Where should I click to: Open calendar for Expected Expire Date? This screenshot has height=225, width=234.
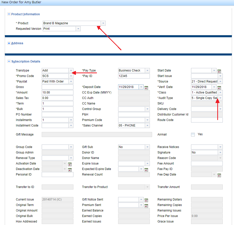click(146, 170)
